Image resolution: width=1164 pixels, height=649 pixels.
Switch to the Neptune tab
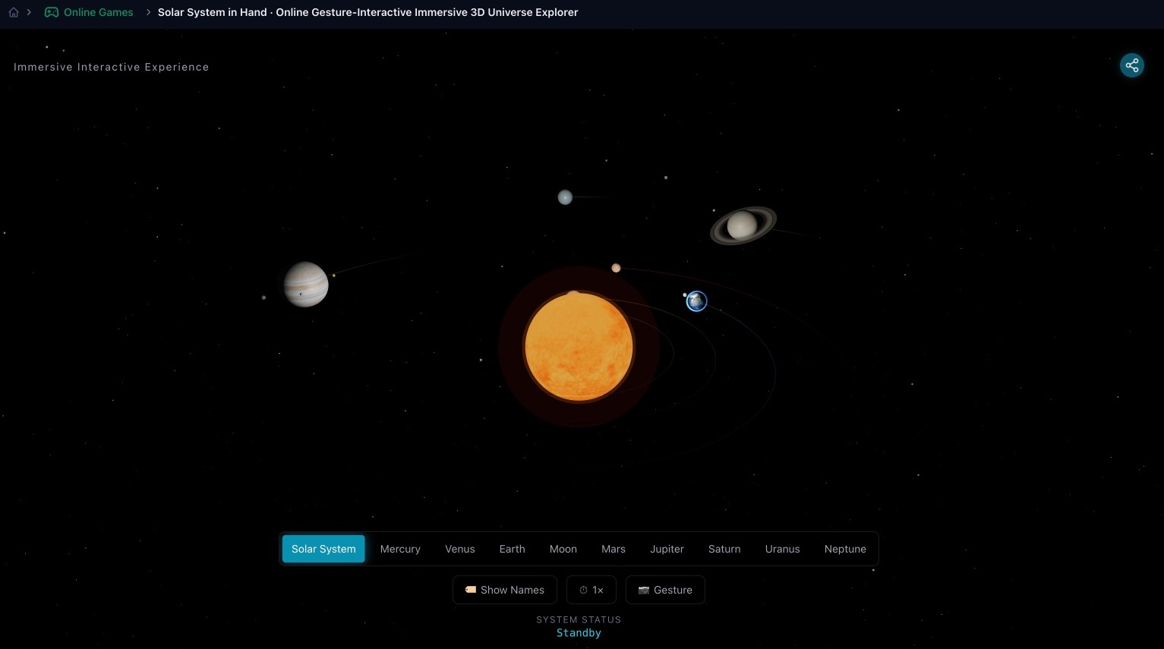click(845, 549)
